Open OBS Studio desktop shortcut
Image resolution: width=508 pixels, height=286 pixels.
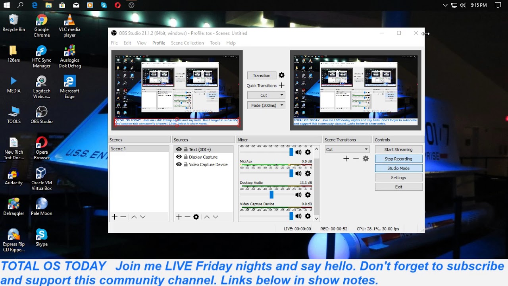coord(42,115)
